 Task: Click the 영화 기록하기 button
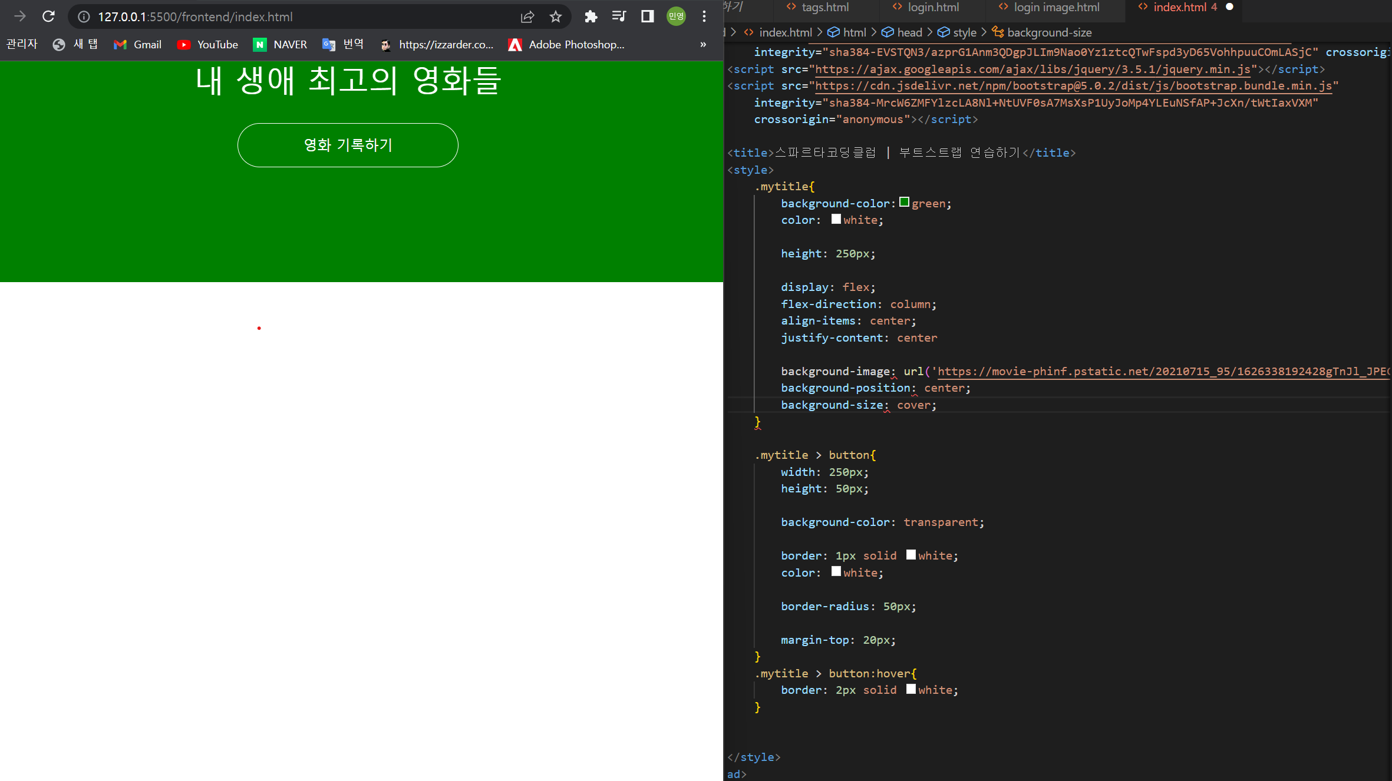[348, 145]
